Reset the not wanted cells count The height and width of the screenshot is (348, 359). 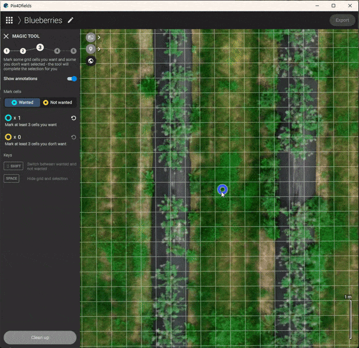pos(74,138)
